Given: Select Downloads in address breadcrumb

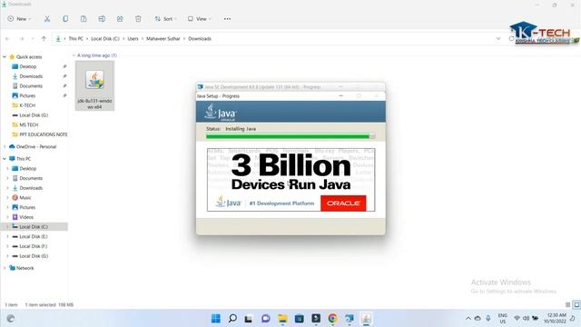Looking at the screenshot, I should 200,38.
